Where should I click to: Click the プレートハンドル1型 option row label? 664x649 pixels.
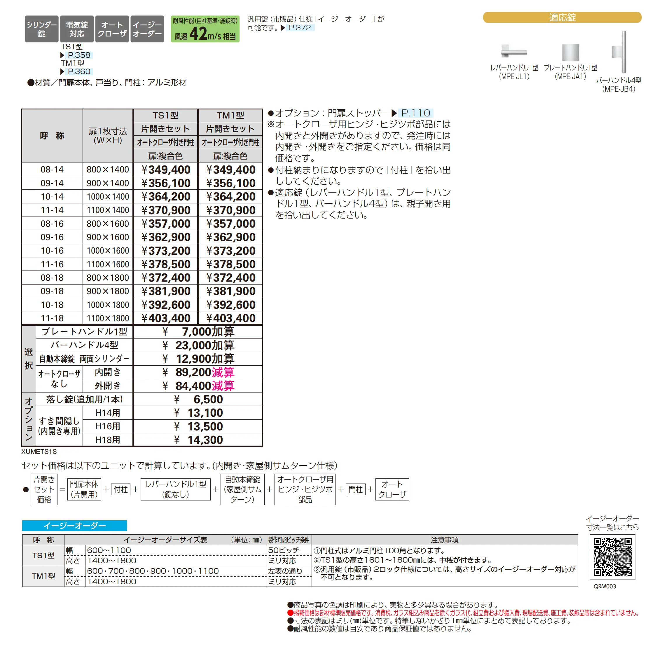tap(85, 332)
